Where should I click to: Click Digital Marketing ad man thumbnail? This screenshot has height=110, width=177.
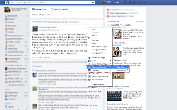[x=117, y=52]
